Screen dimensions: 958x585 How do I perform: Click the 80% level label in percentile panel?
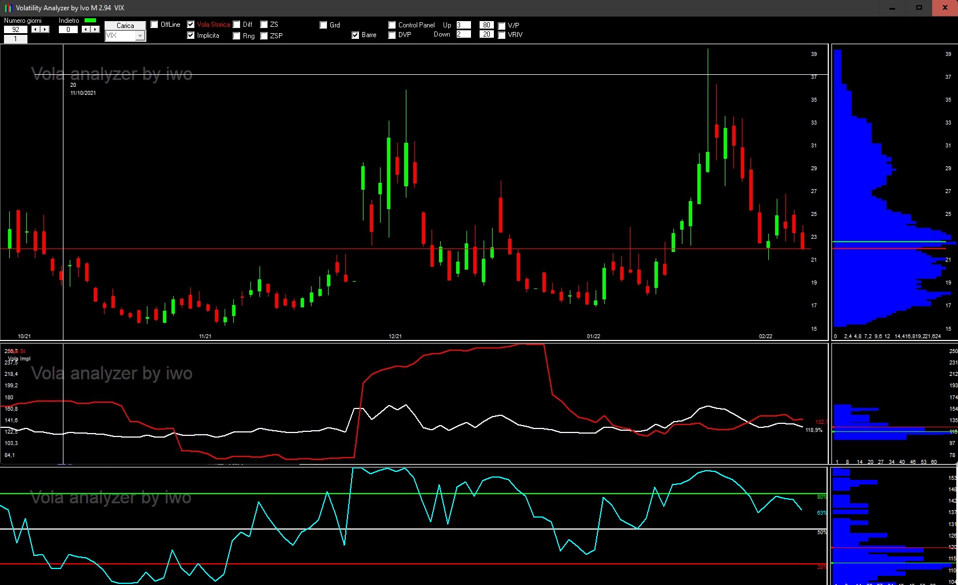821,497
